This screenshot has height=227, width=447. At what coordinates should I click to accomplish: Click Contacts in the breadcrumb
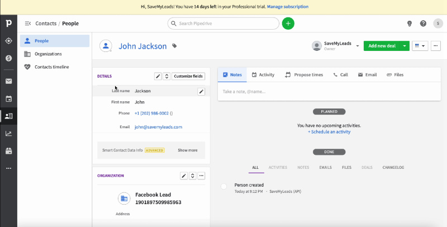coord(46,23)
